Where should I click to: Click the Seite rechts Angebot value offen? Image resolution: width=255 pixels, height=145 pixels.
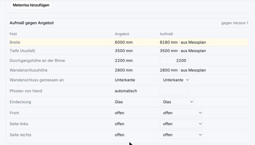click(119, 135)
